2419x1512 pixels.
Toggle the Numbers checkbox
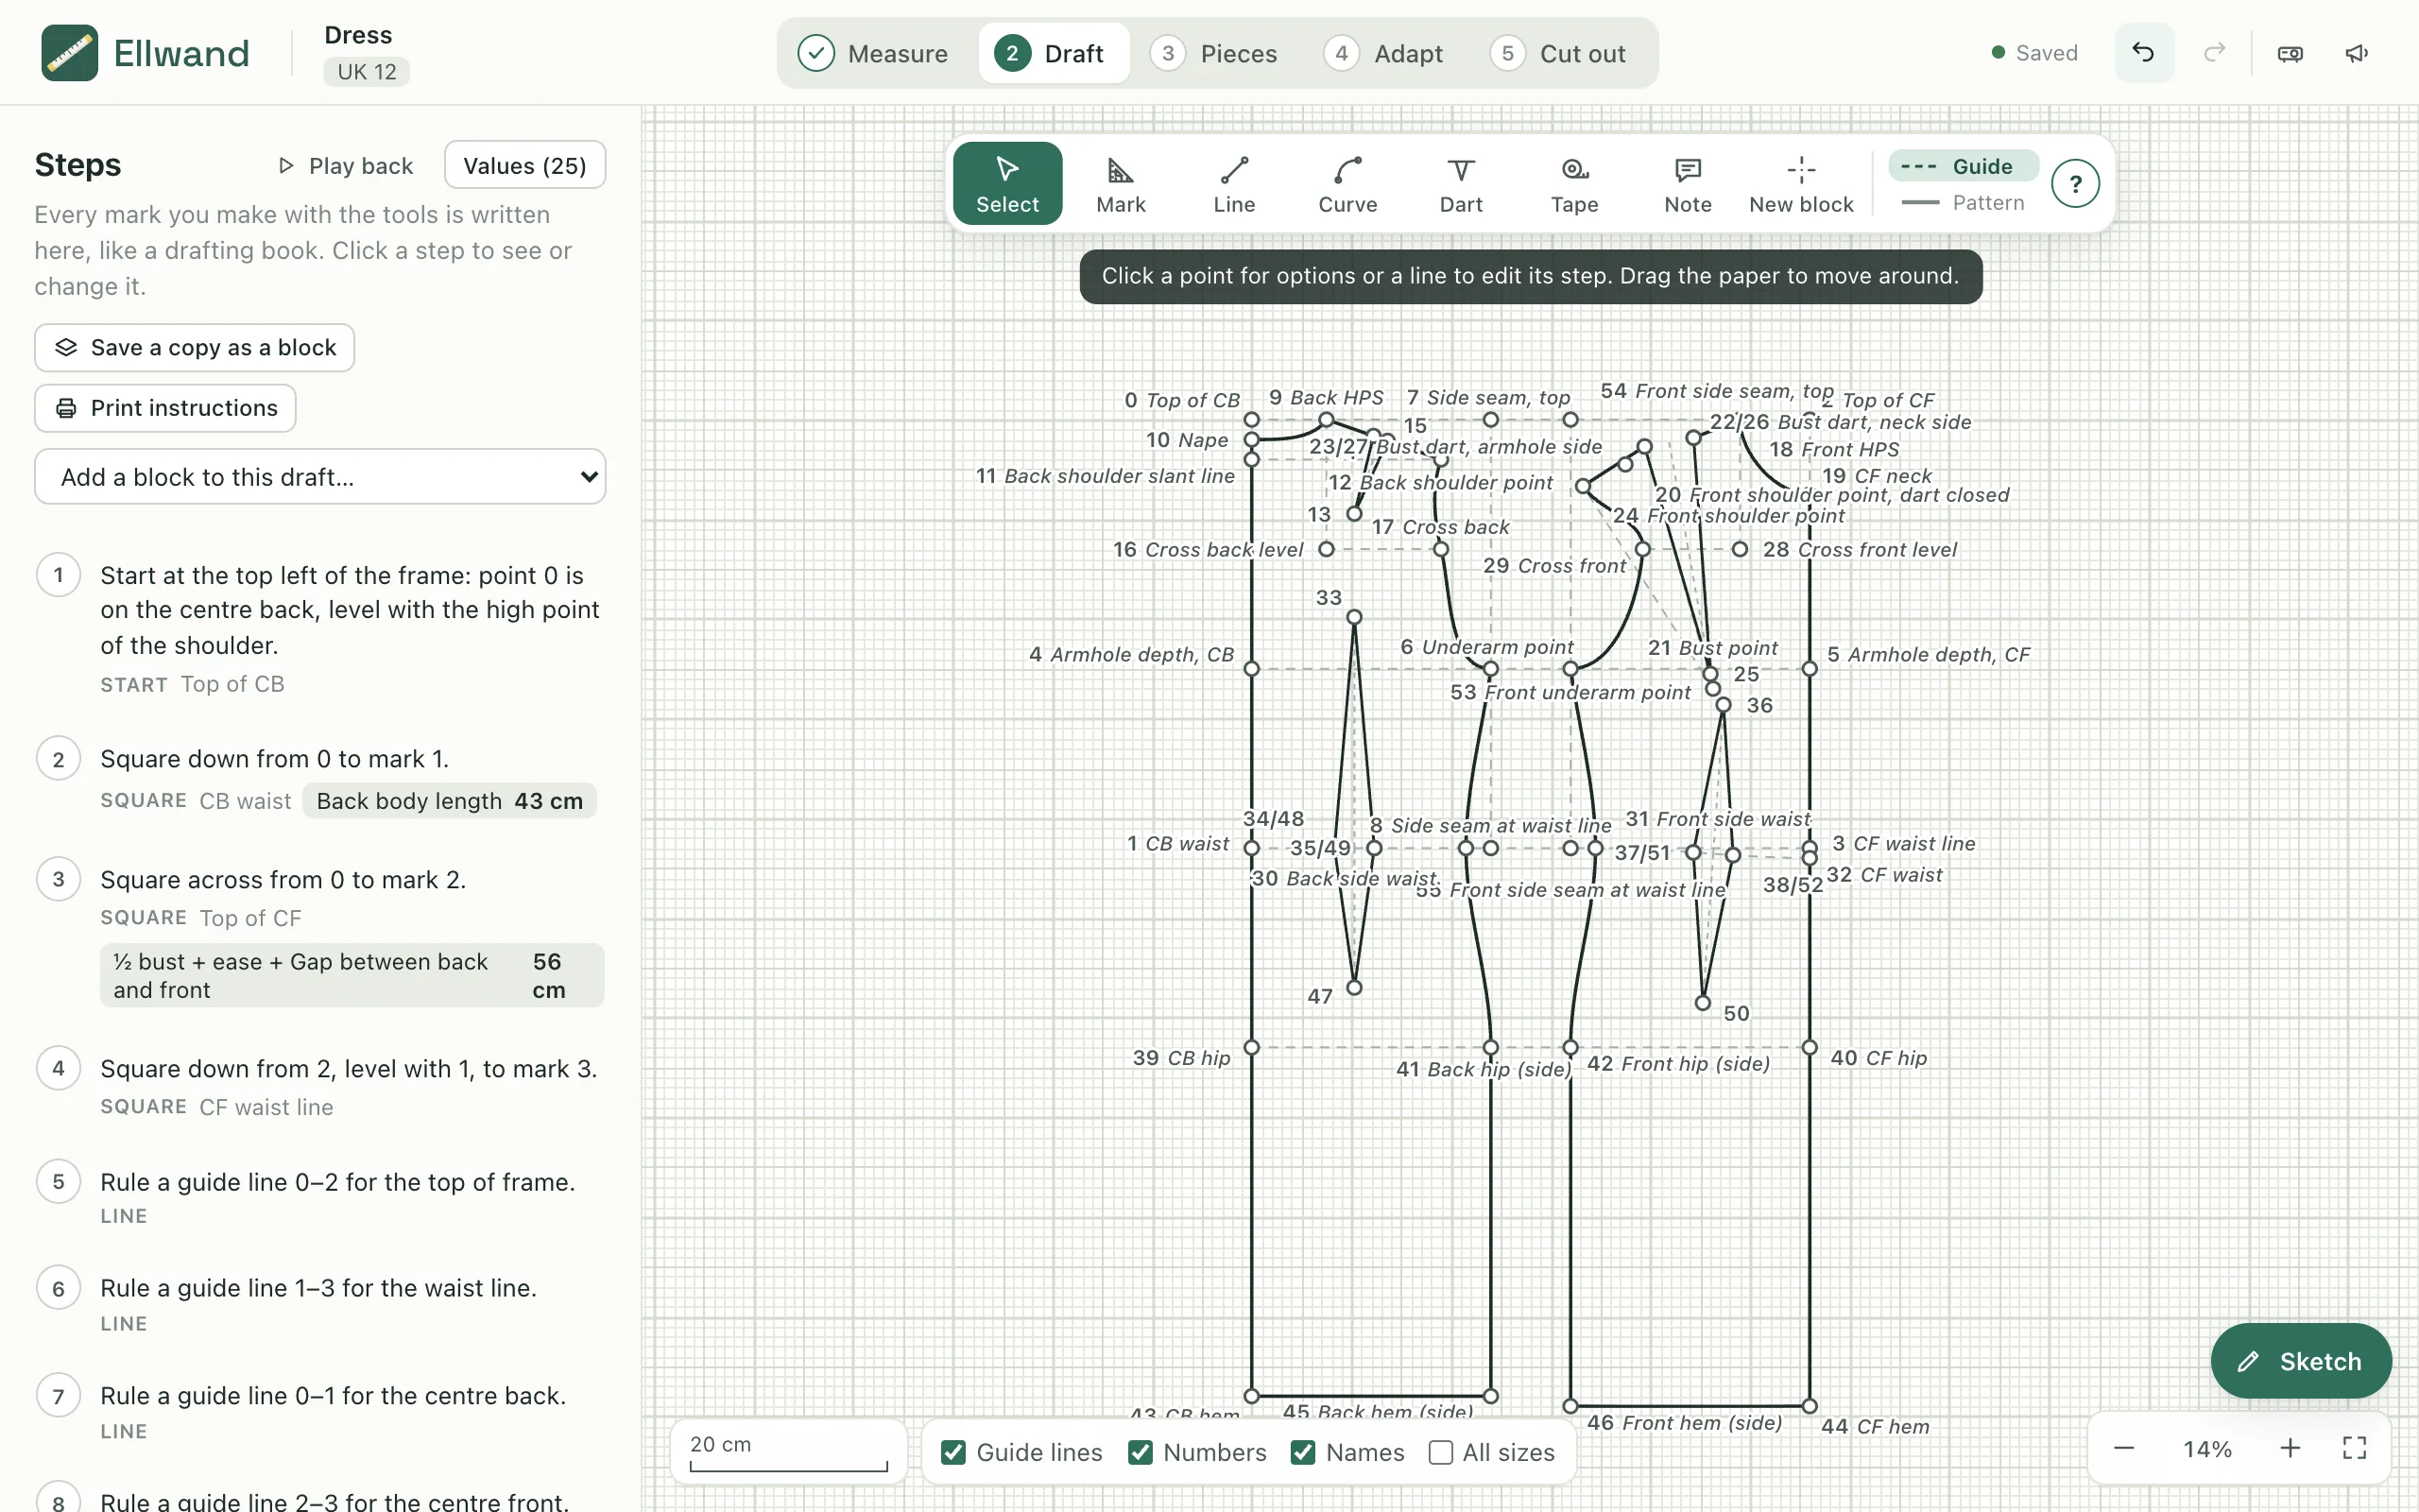[1141, 1452]
